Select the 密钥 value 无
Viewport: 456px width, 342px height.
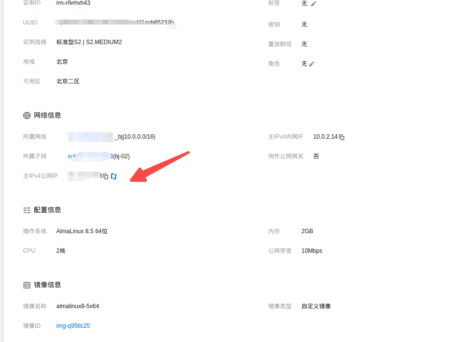[304, 24]
